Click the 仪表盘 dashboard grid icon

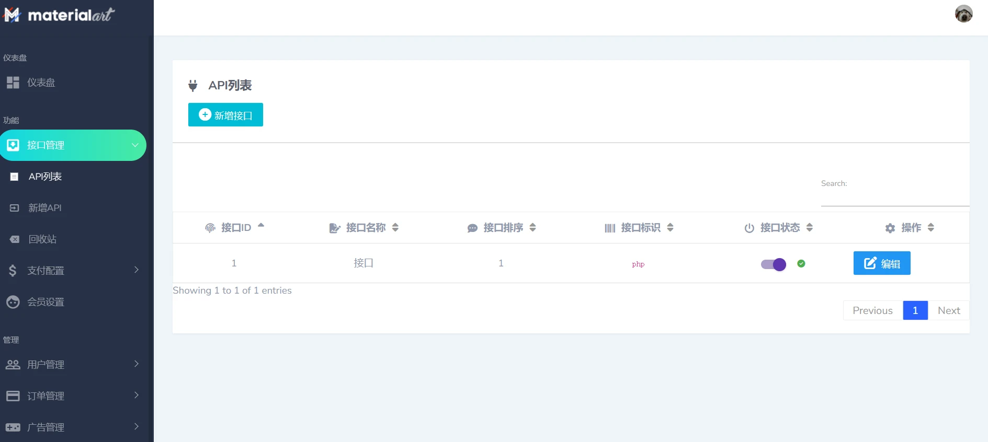tap(13, 83)
